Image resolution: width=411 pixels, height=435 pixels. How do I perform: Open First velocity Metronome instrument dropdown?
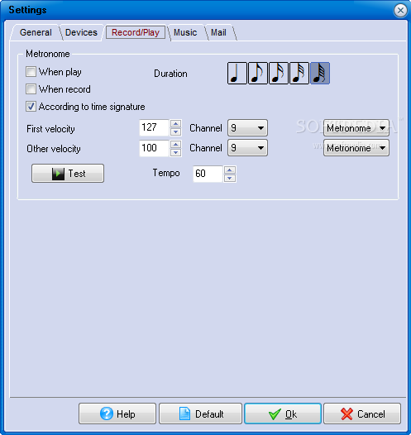point(356,128)
